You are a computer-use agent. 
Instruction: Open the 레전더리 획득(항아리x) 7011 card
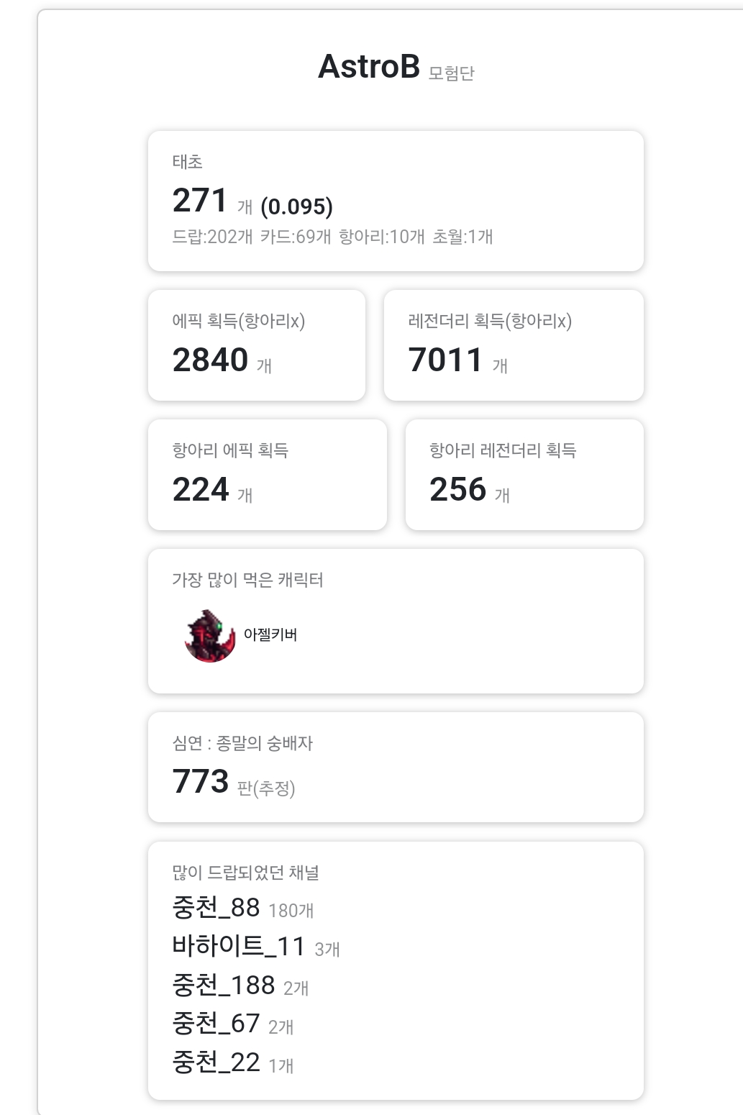coord(513,345)
